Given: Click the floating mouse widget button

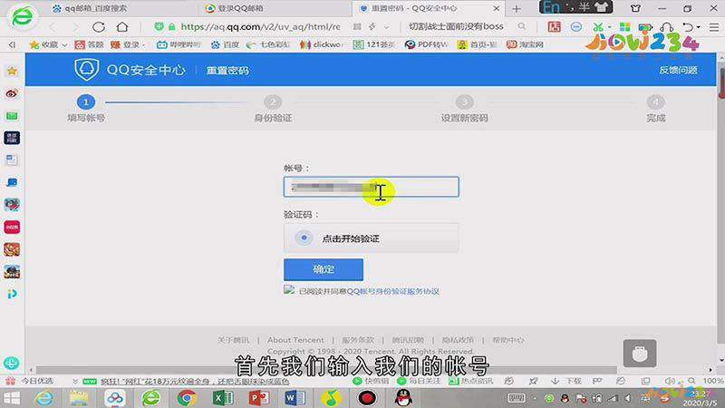Looking at the screenshot, I should [640, 354].
